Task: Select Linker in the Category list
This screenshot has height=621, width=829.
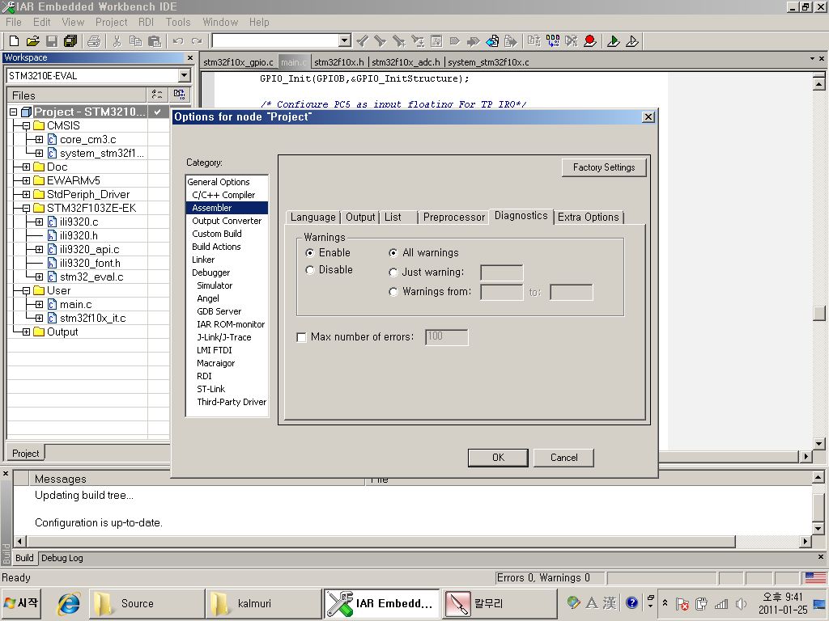Action: point(203,260)
